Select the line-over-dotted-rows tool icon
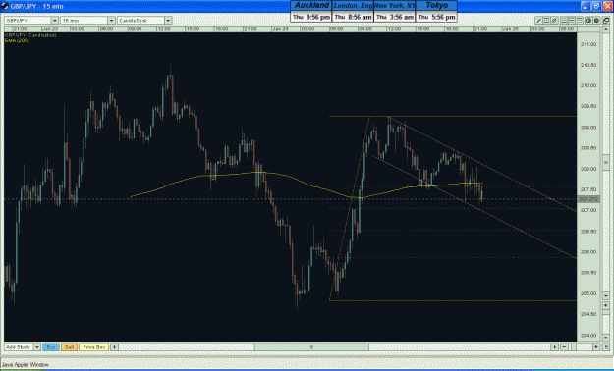Viewport: 614px width, 371px height. click(580, 21)
